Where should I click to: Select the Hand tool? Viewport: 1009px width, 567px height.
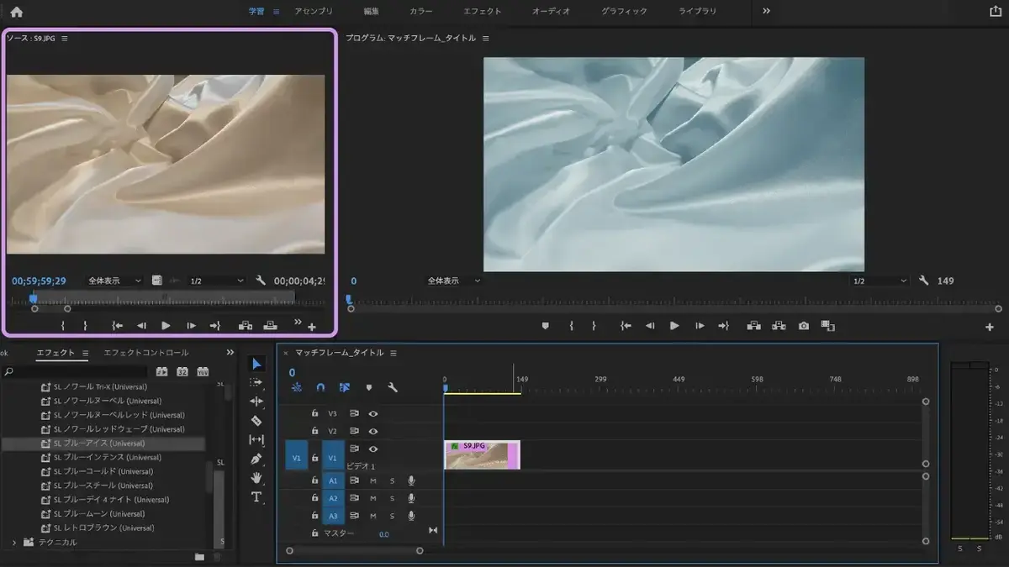point(256,478)
